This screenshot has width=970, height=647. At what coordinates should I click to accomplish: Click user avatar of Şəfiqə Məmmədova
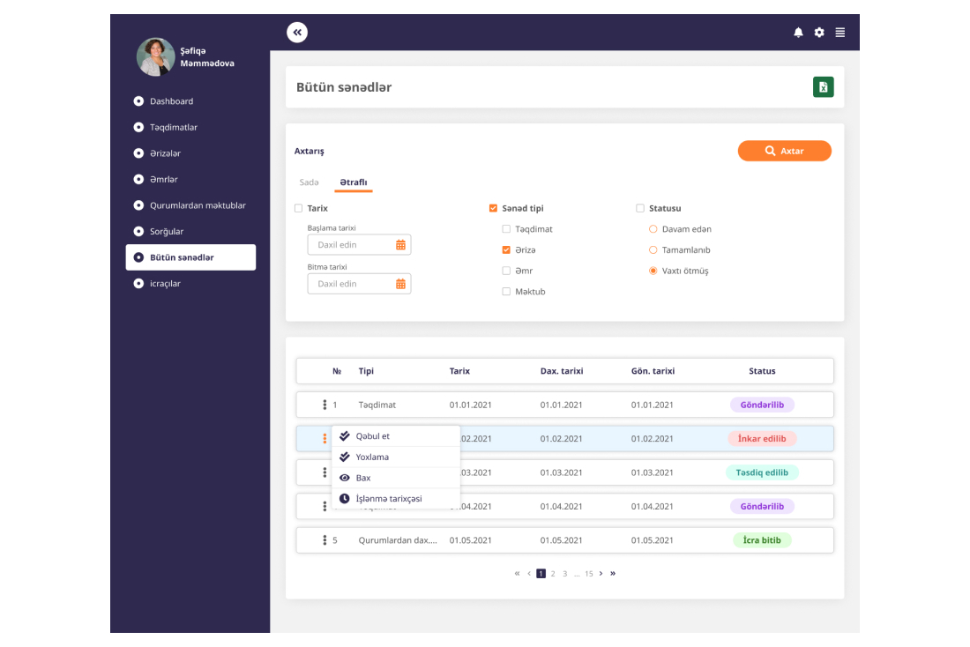pyautogui.click(x=155, y=57)
